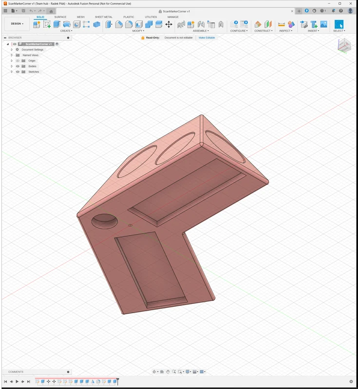Expand the Origin node
358x389 pixels.
[x=12, y=60]
